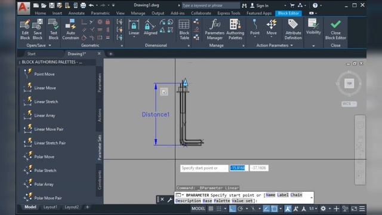
Task: Select the Actions tab in authoring palette
Action: (100, 115)
